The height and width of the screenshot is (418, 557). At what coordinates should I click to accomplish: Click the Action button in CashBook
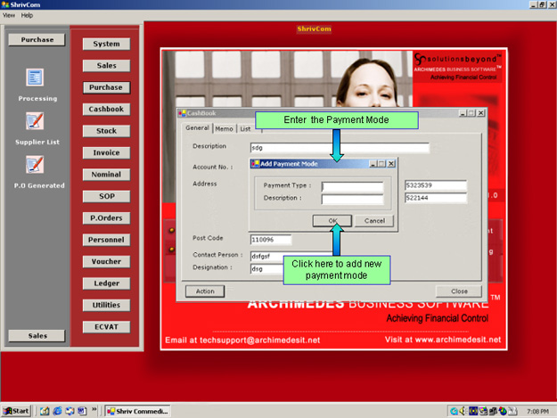(205, 291)
